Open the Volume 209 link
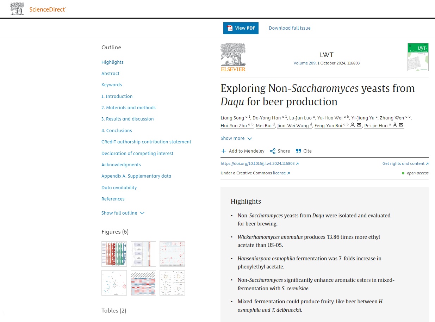 (x=304, y=63)
